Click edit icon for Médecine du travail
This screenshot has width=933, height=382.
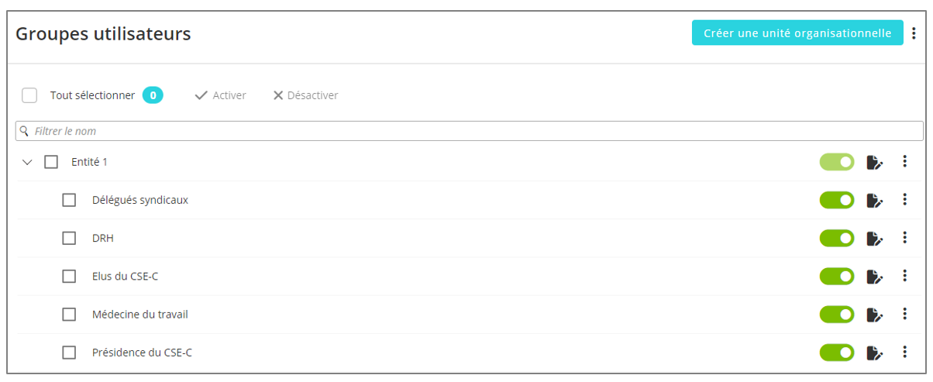tap(874, 315)
